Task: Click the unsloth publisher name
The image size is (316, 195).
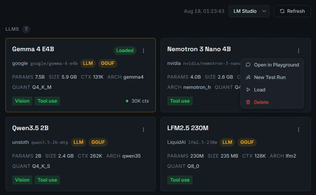Action: [x=21, y=142]
